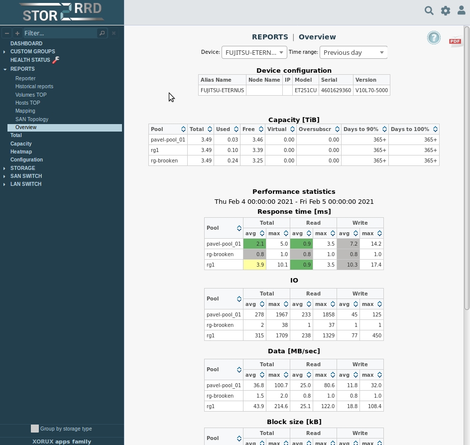Expand all sidebar items with the plus icon
Viewport: 470px width, 445px height.
pos(17,33)
